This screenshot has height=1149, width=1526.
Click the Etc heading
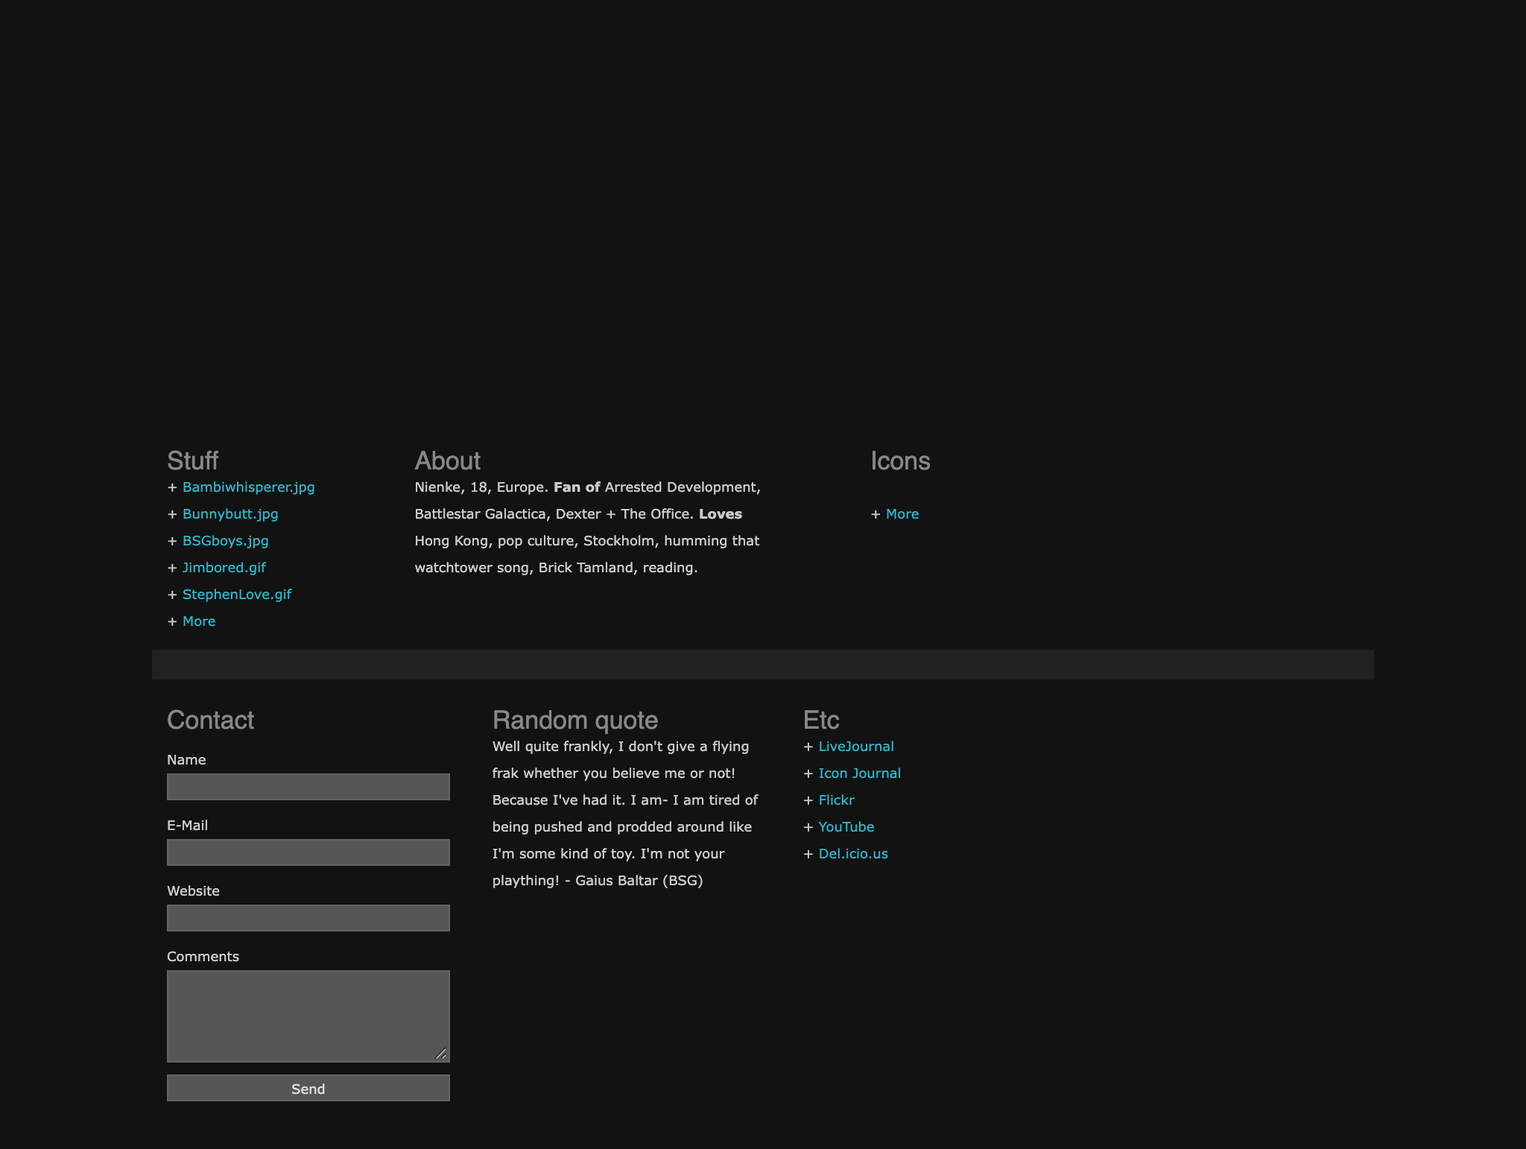coord(821,720)
